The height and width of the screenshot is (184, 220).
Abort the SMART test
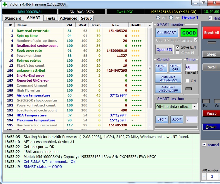click(177, 119)
